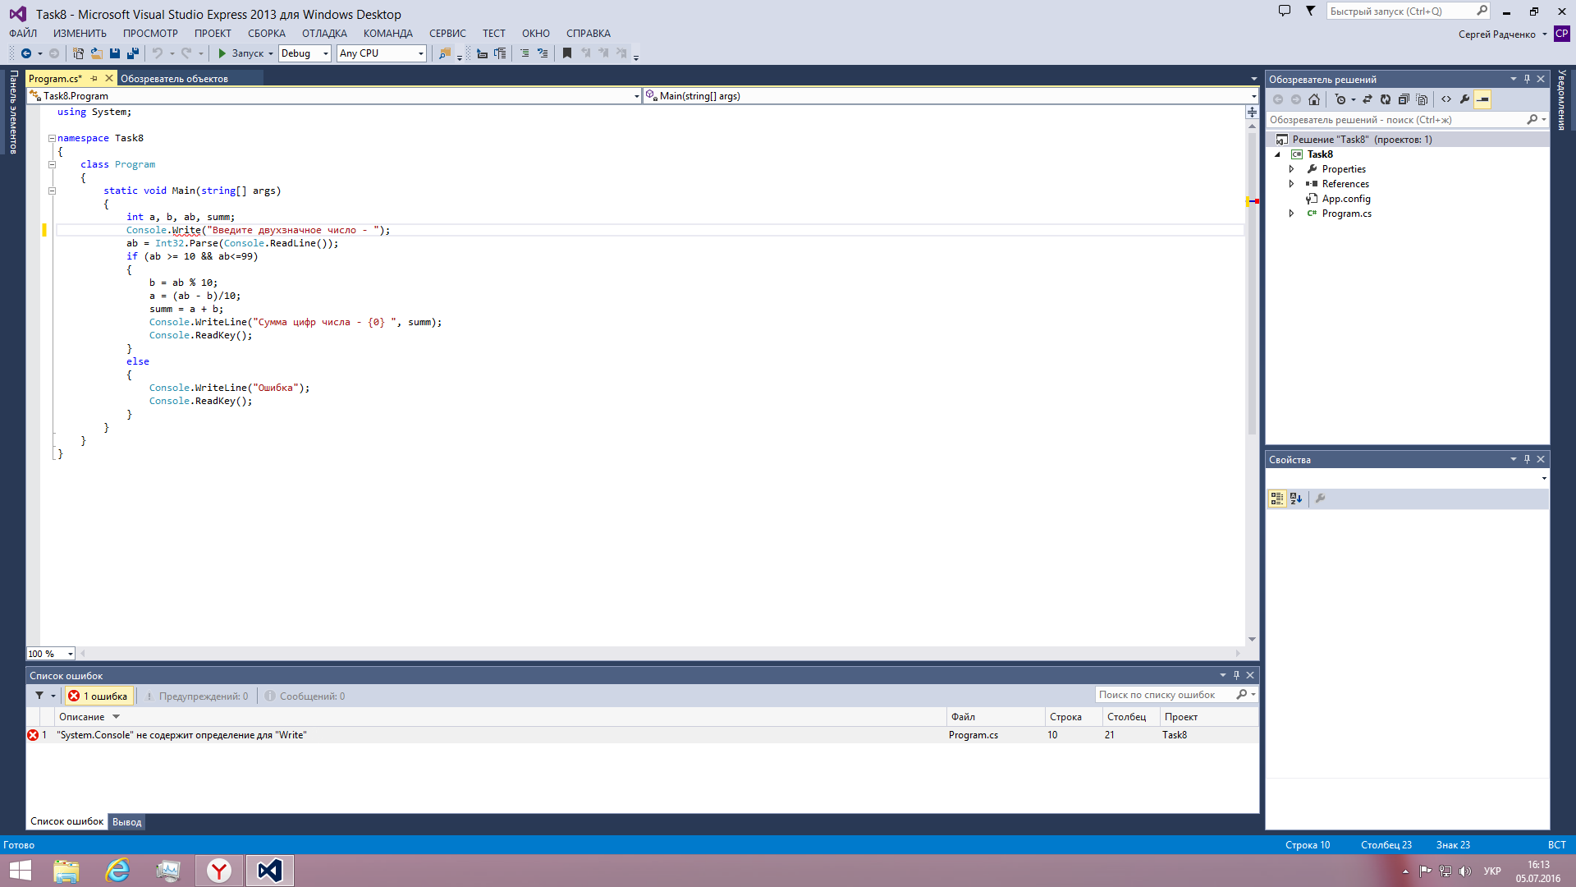Open the Обозреватель объектов tab
Image resolution: width=1576 pixels, height=887 pixels.
click(174, 79)
